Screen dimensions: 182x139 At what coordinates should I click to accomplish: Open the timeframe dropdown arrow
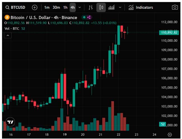pyautogui.click(x=80, y=8)
